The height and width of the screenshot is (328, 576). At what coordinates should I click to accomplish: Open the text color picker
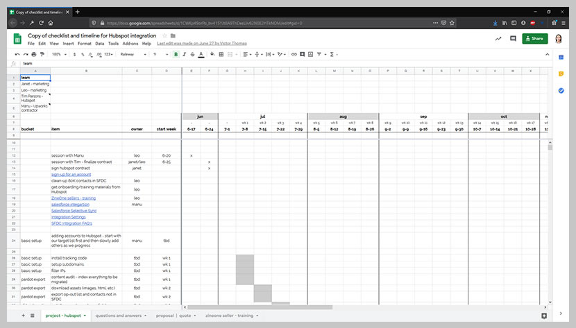click(x=201, y=54)
